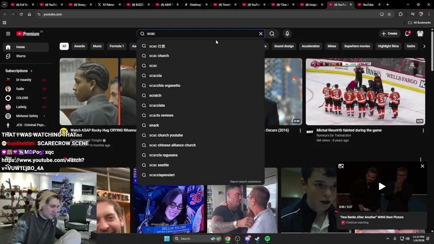The image size is (434, 244).
Task: Select the Formula 1 filter chip
Action: [x=117, y=46]
